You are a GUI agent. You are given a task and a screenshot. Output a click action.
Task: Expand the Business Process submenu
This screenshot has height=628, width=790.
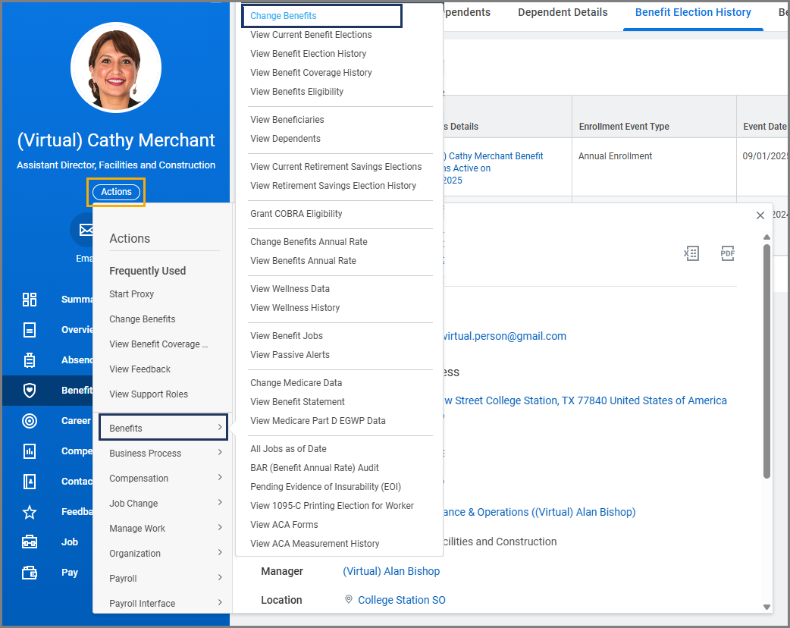point(163,453)
